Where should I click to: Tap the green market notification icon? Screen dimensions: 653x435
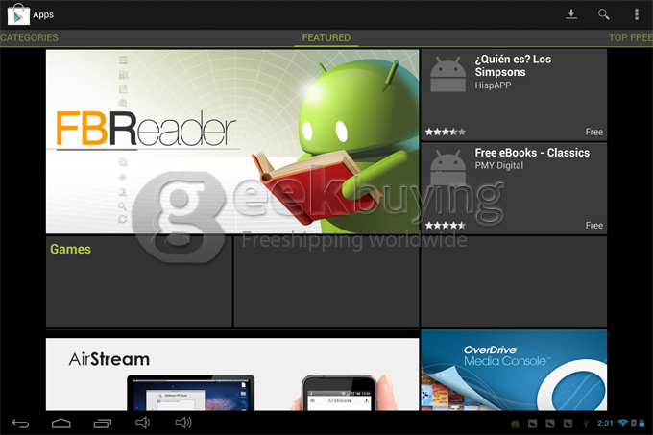coord(515,423)
